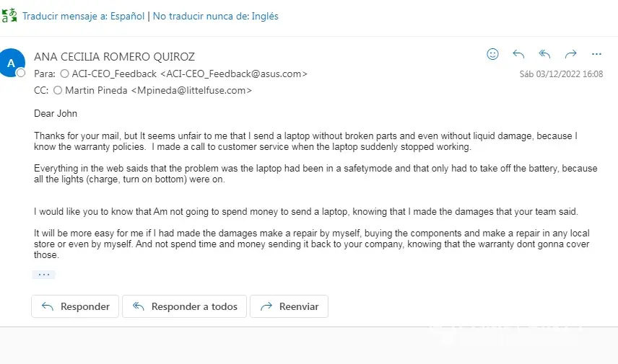Click the message date Sáb 03/12/2022 16:08
Viewport: 618px width, 364px height.
(561, 74)
